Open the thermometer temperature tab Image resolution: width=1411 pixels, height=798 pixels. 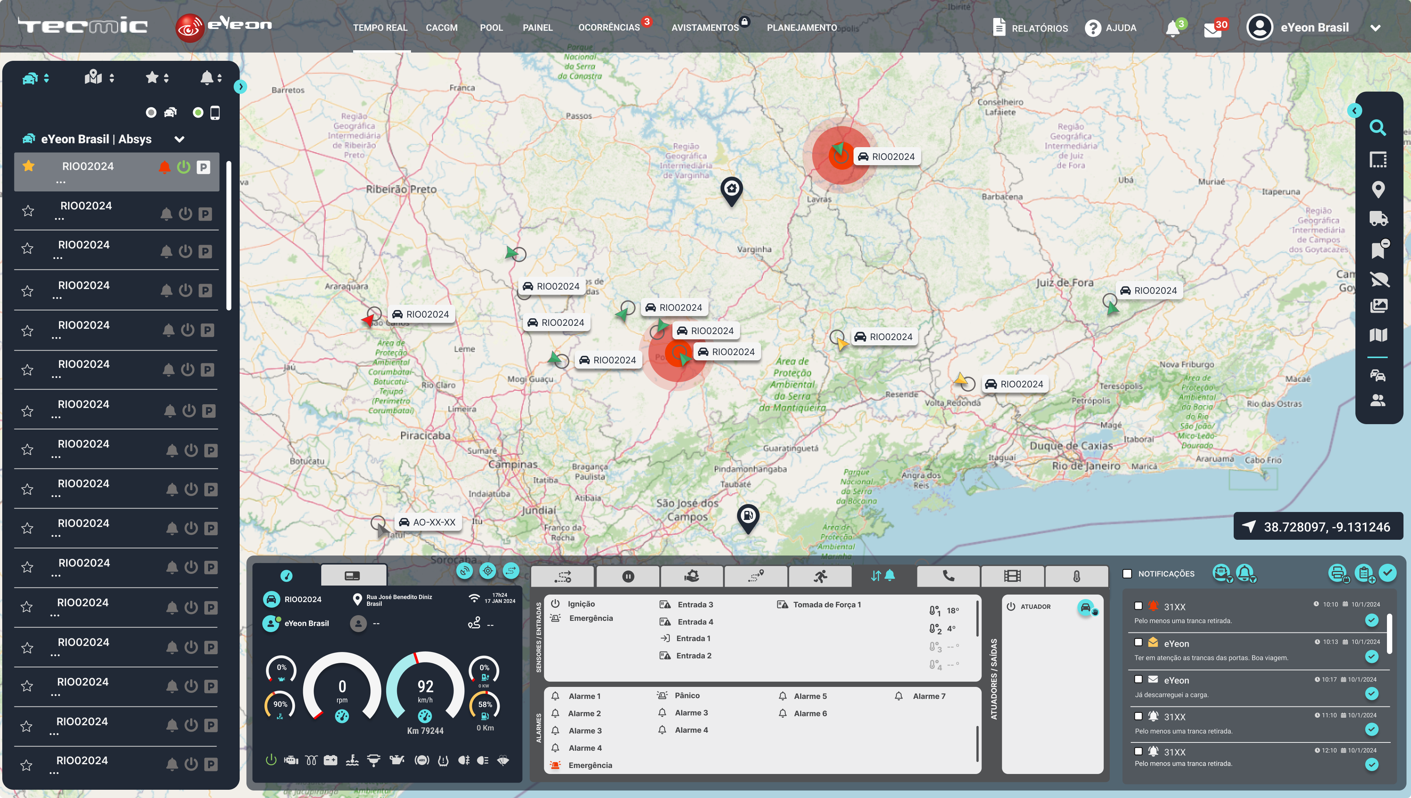coord(1077,576)
